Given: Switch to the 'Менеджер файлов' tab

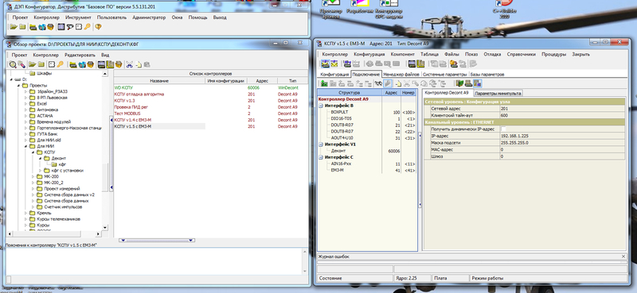Looking at the screenshot, I should coord(401,75).
